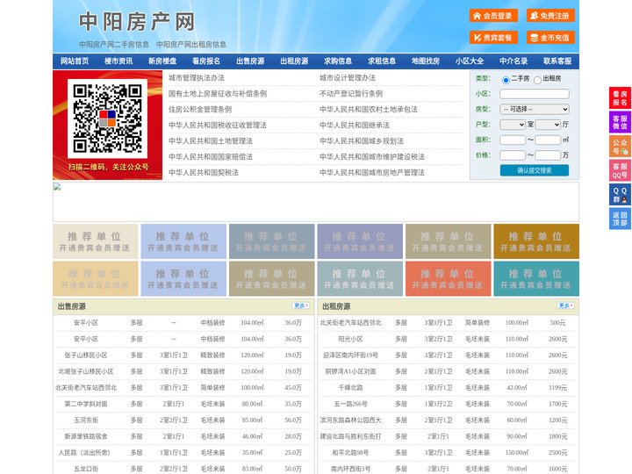Open the 求租信息 navigation item
The width and height of the screenshot is (632, 474).
382,61
